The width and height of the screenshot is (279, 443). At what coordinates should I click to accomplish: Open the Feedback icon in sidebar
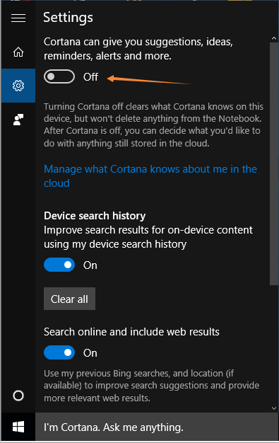click(18, 120)
